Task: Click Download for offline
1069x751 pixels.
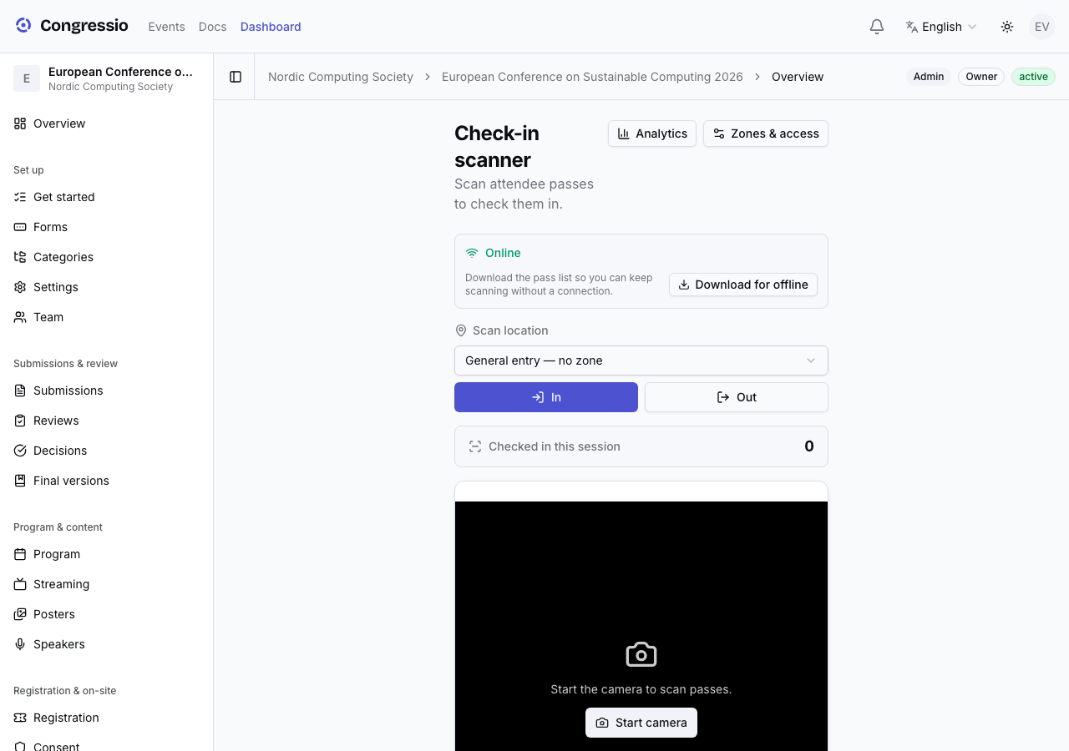Action: coord(743,285)
